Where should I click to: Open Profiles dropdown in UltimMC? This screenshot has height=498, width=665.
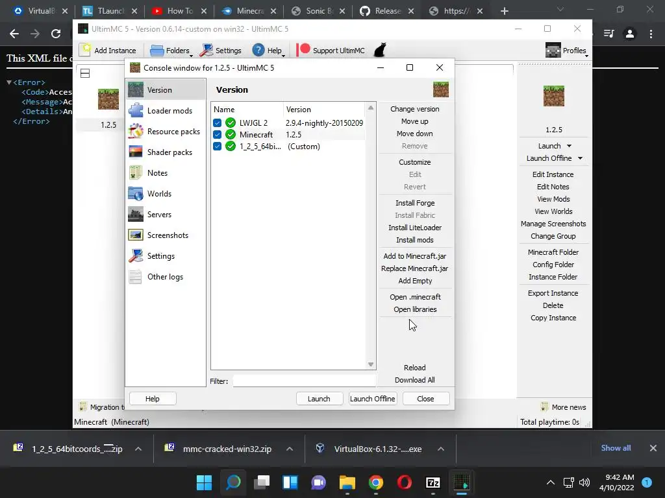[566, 51]
